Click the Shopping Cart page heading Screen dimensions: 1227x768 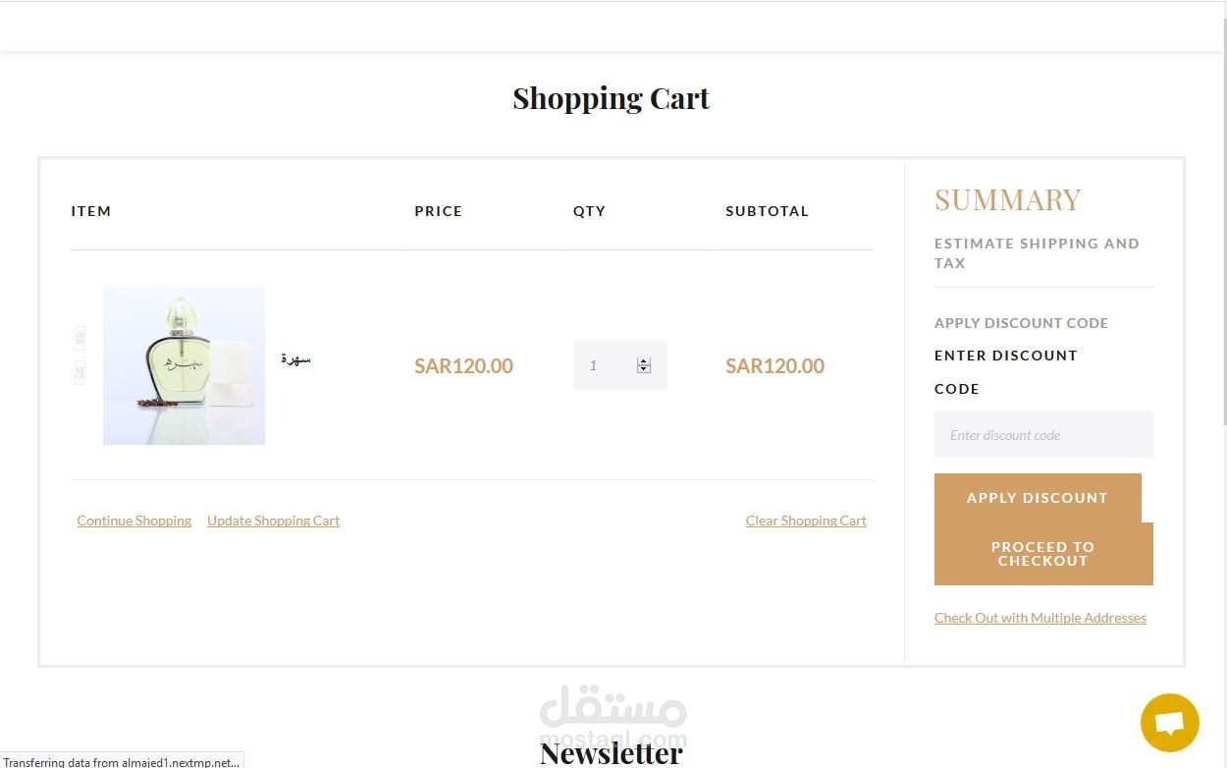coord(611,98)
